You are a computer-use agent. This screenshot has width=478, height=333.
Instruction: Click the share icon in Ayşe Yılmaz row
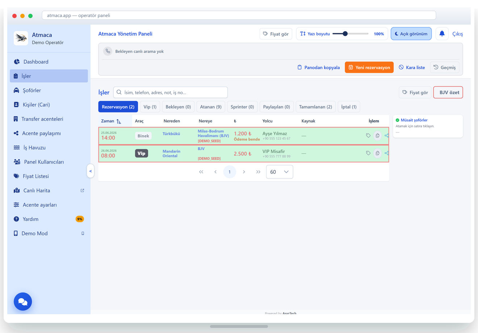[x=387, y=136]
